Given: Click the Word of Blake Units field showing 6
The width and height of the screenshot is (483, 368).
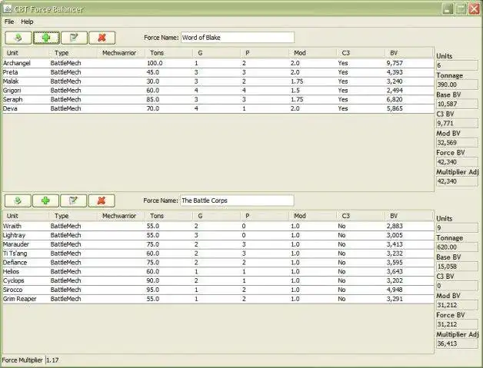Looking at the screenshot, I should pyautogui.click(x=457, y=65).
